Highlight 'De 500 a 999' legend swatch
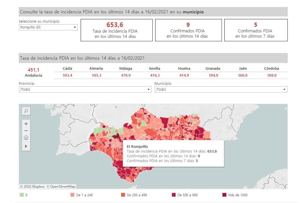 [174, 195]
